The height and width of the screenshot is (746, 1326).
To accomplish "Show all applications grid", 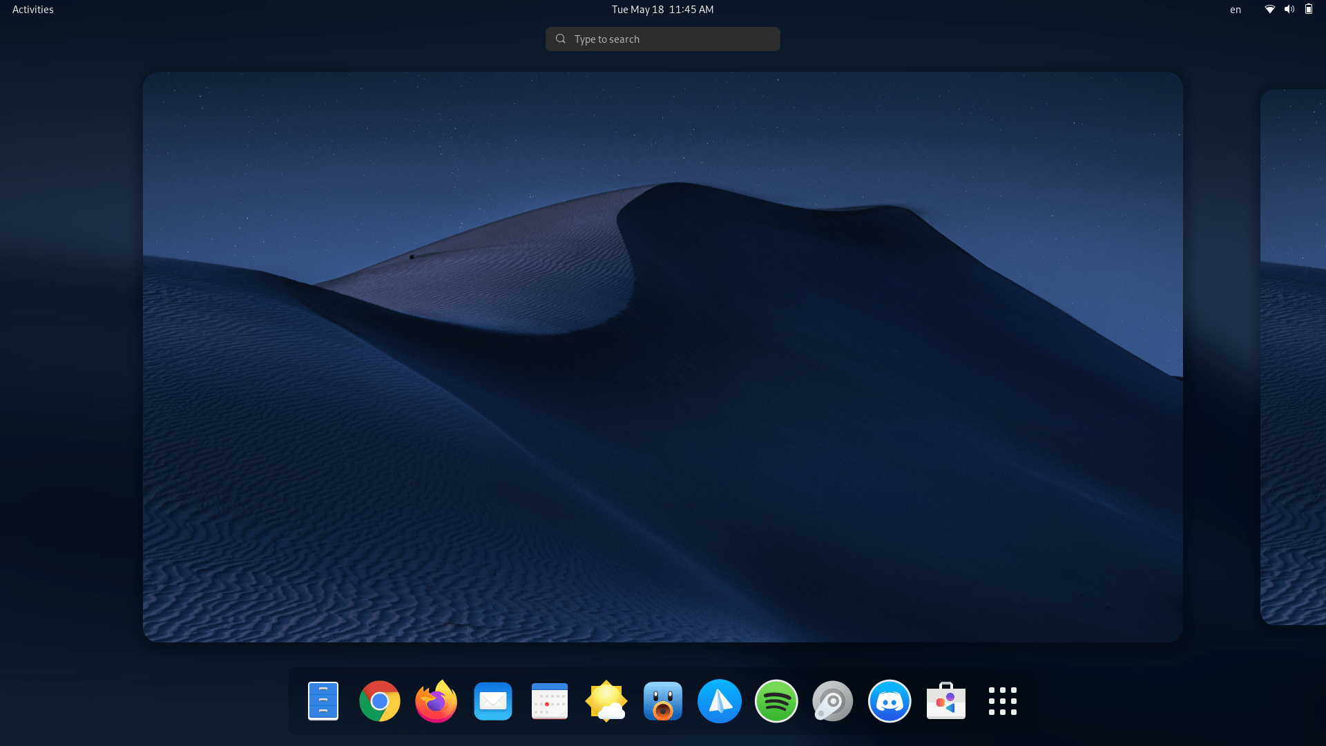I will (1002, 701).
